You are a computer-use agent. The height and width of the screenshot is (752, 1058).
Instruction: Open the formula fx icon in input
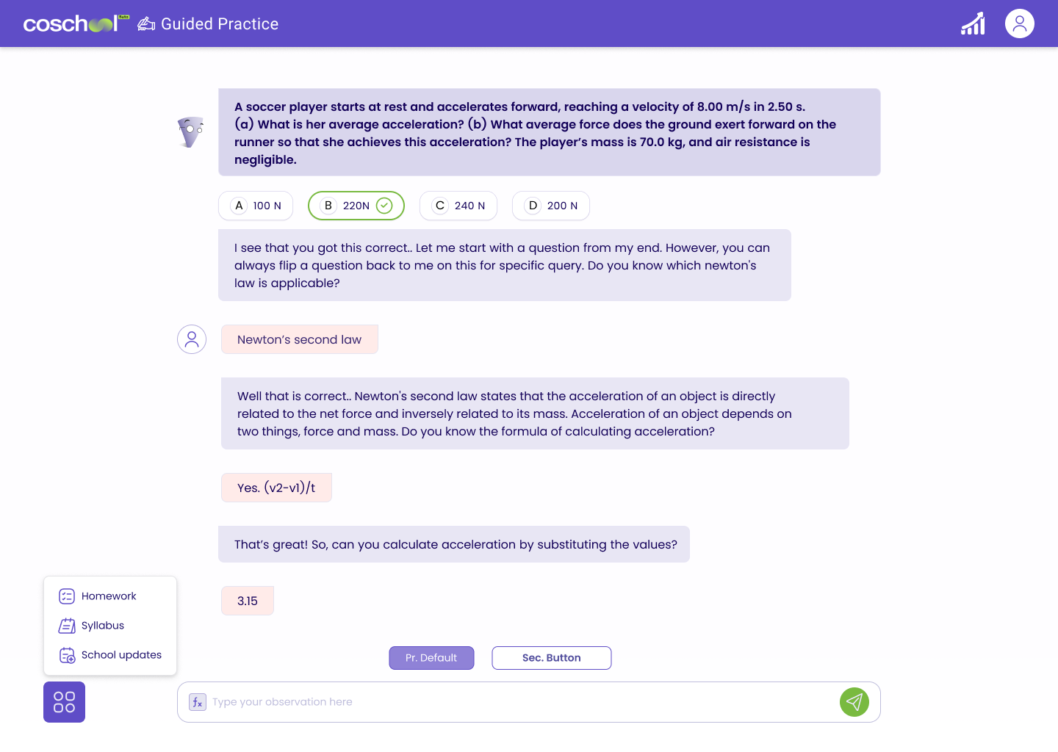pos(198,702)
